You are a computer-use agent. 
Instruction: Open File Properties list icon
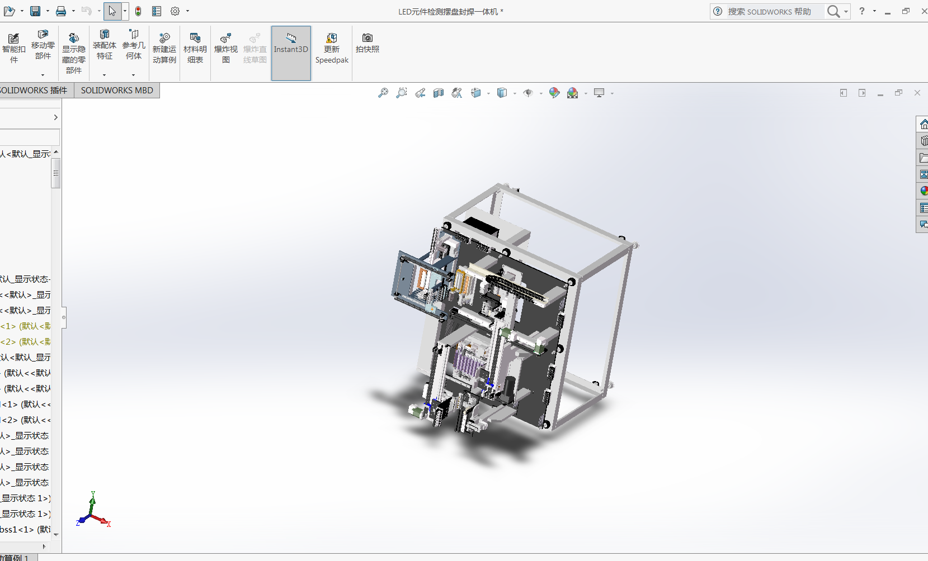pyautogui.click(x=157, y=11)
